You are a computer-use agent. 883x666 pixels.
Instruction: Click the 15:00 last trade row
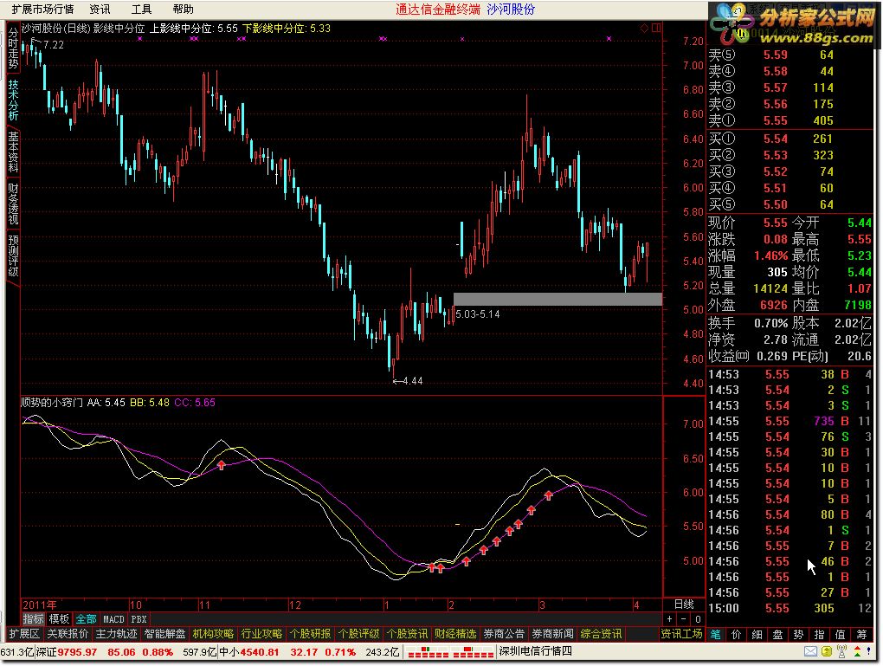point(790,608)
